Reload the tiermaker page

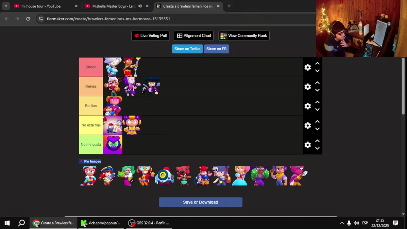28,19
